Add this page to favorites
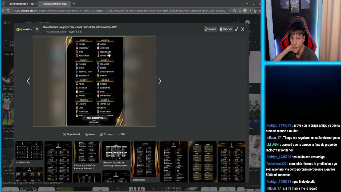 [x=229, y=11]
